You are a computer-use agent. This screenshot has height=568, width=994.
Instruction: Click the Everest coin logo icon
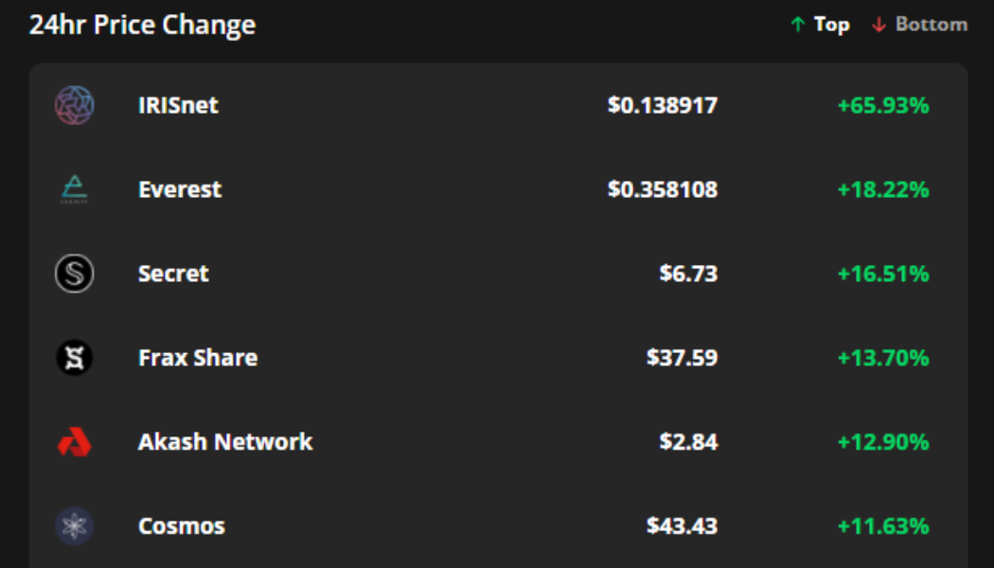[x=74, y=189]
